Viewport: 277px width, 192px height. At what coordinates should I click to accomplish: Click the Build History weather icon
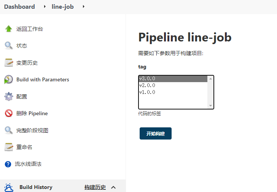coord(8,187)
